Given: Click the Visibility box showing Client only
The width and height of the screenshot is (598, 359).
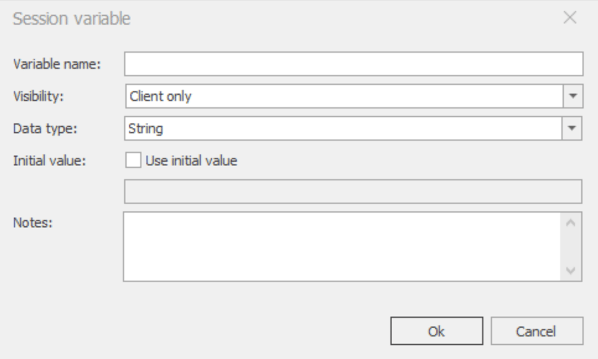Looking at the screenshot, I should click(343, 96).
